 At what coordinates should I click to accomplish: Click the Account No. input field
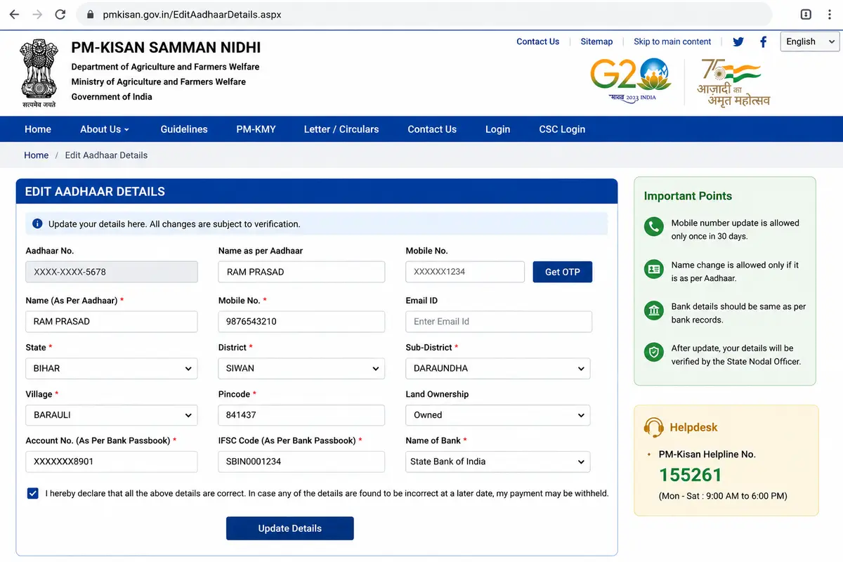point(112,462)
